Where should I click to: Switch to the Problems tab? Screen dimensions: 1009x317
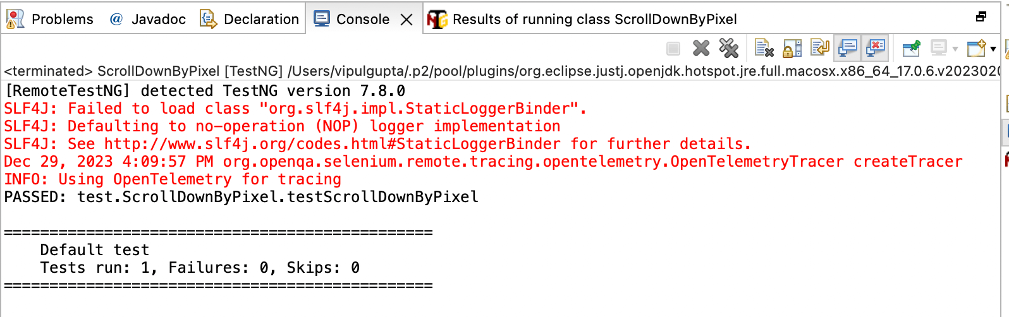click(x=51, y=20)
